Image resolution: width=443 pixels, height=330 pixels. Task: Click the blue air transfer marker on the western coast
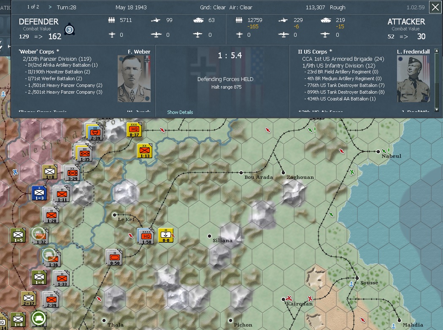point(14,171)
